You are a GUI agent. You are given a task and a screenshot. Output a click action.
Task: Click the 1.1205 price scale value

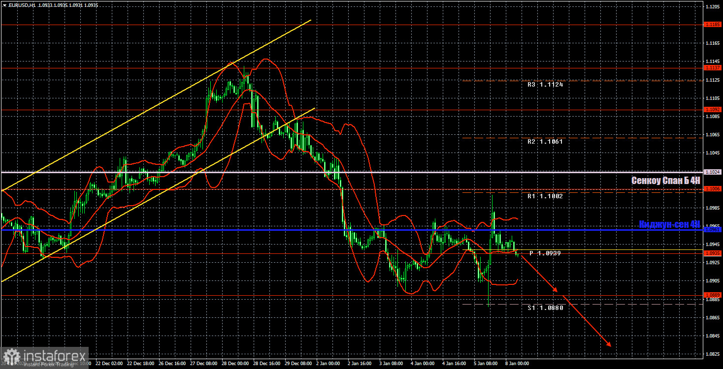[712, 6]
